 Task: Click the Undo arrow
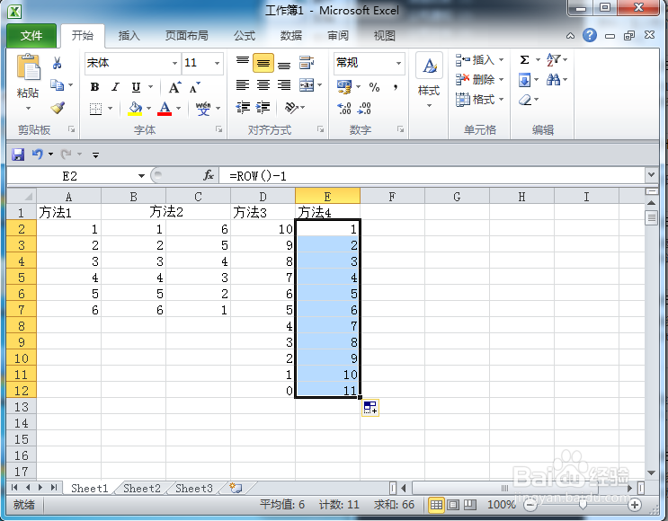[x=38, y=154]
